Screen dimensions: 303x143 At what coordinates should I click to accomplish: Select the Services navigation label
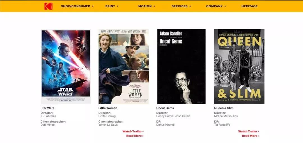(180, 6)
